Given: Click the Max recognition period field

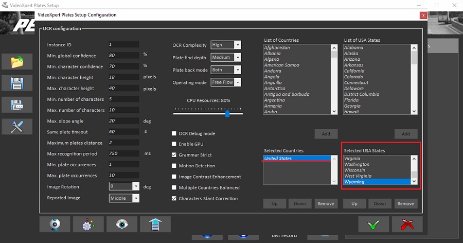Looking at the screenshot, I should point(123,153).
